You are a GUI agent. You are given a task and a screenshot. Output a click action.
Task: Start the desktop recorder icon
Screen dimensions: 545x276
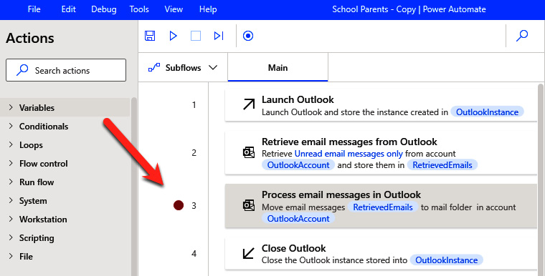pyautogui.click(x=248, y=36)
